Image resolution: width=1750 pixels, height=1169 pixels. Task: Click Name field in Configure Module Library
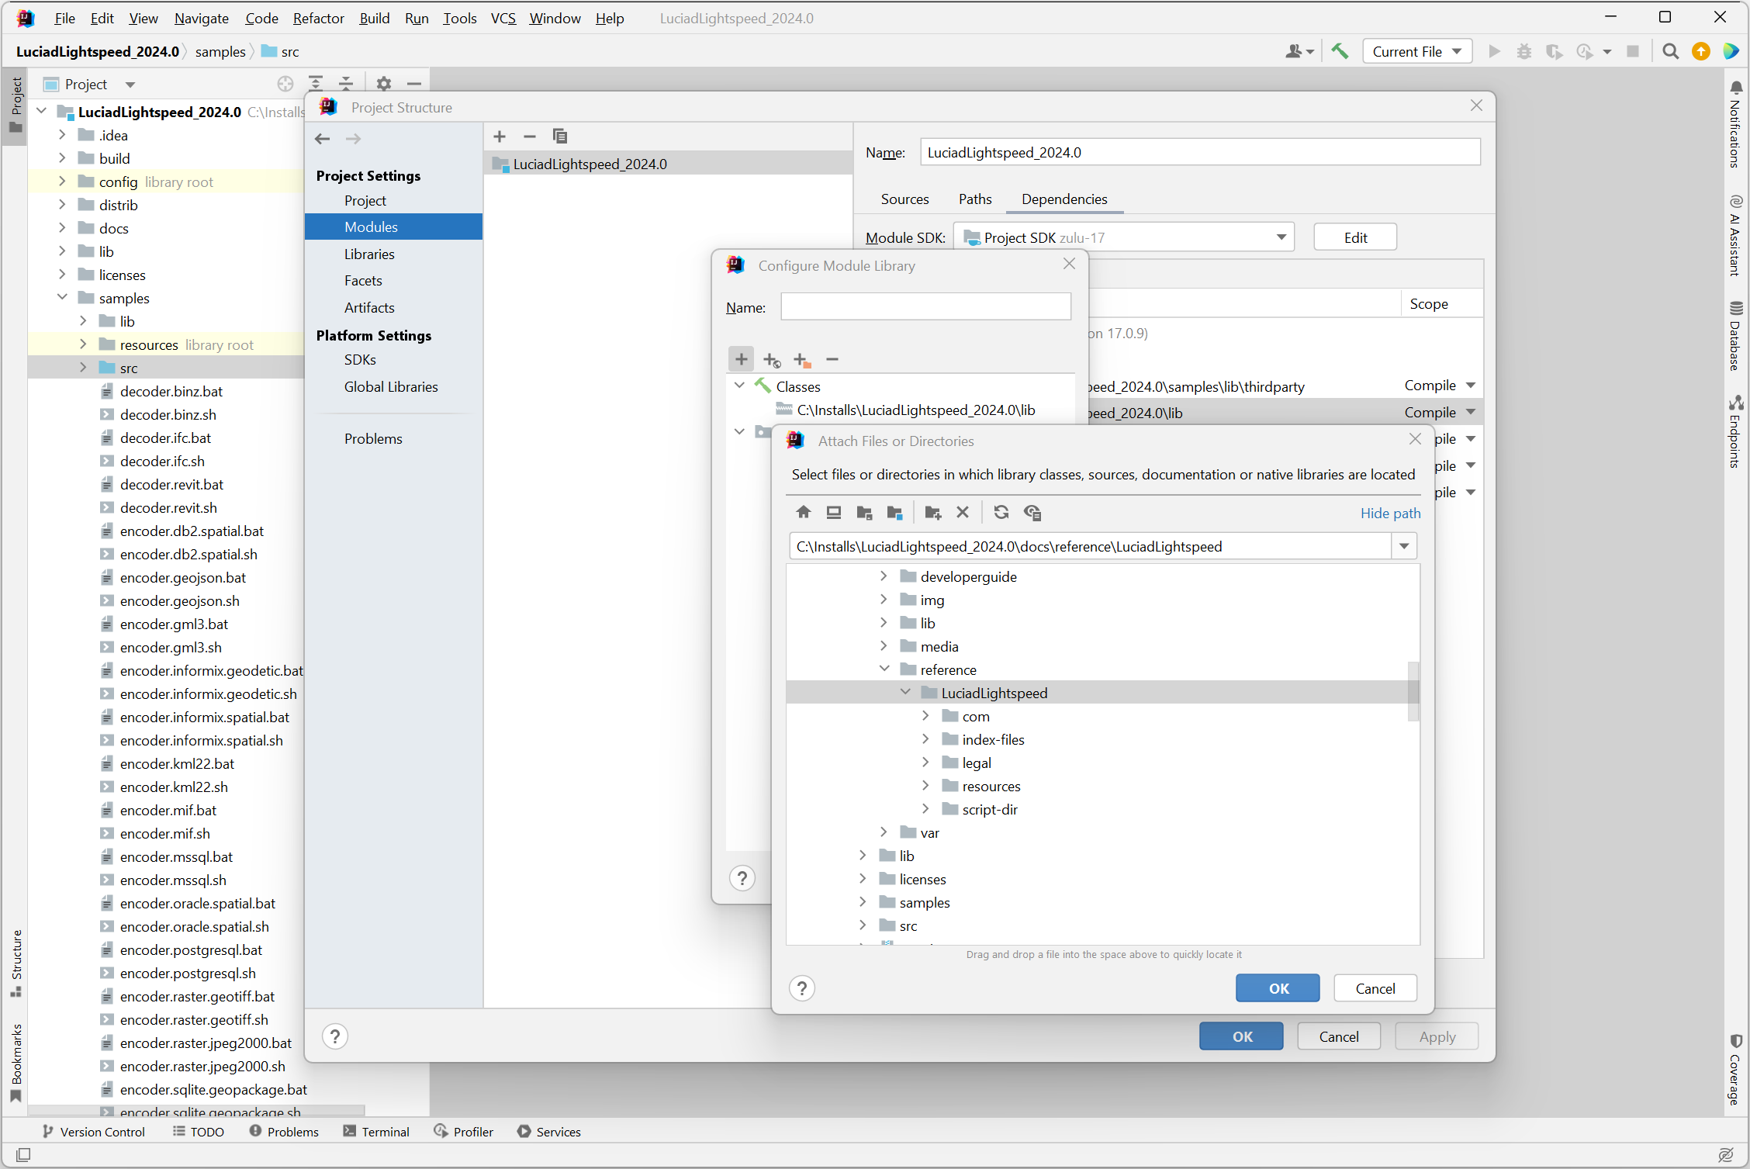(x=925, y=306)
